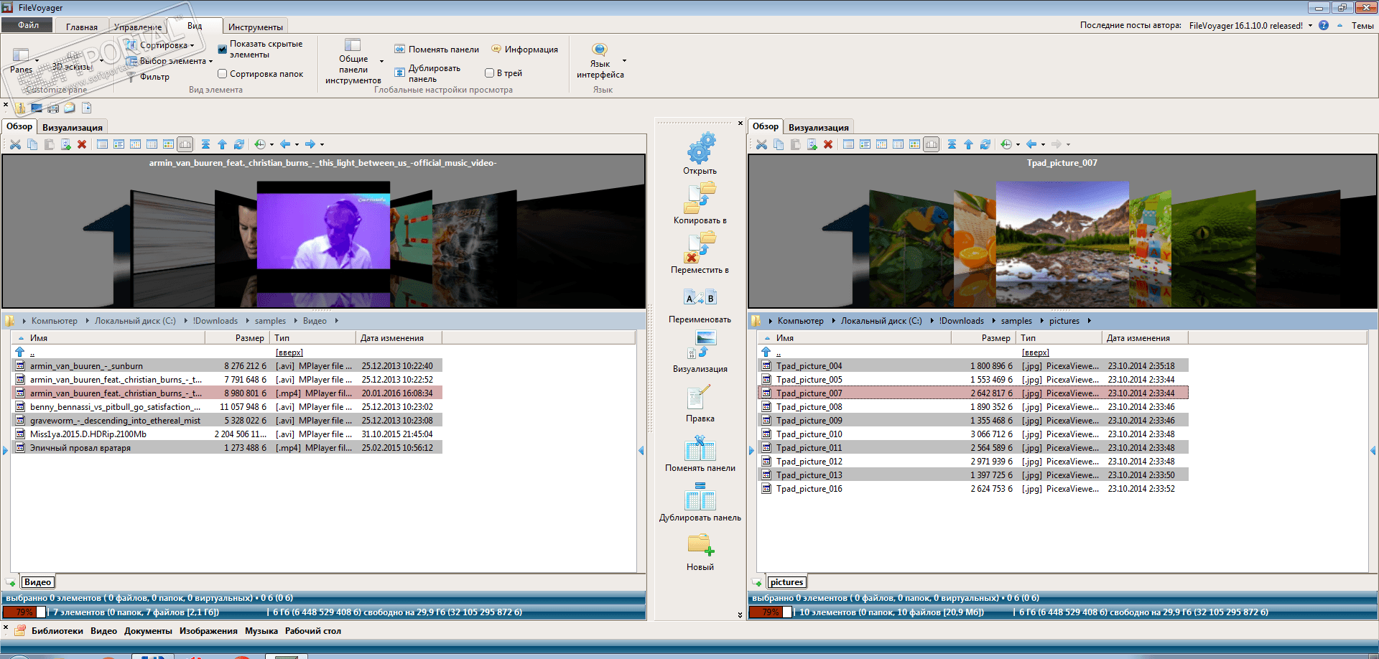Open the Визуализация tab in left panel
The image size is (1379, 659).
click(x=73, y=128)
